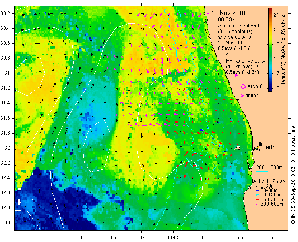The width and height of the screenshot is (298, 242).
Task: Click the magenta drifter legend marker
Action: tap(242, 96)
